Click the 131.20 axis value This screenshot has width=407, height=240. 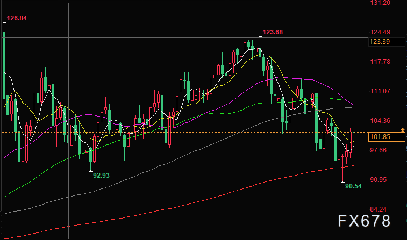coord(380,3)
